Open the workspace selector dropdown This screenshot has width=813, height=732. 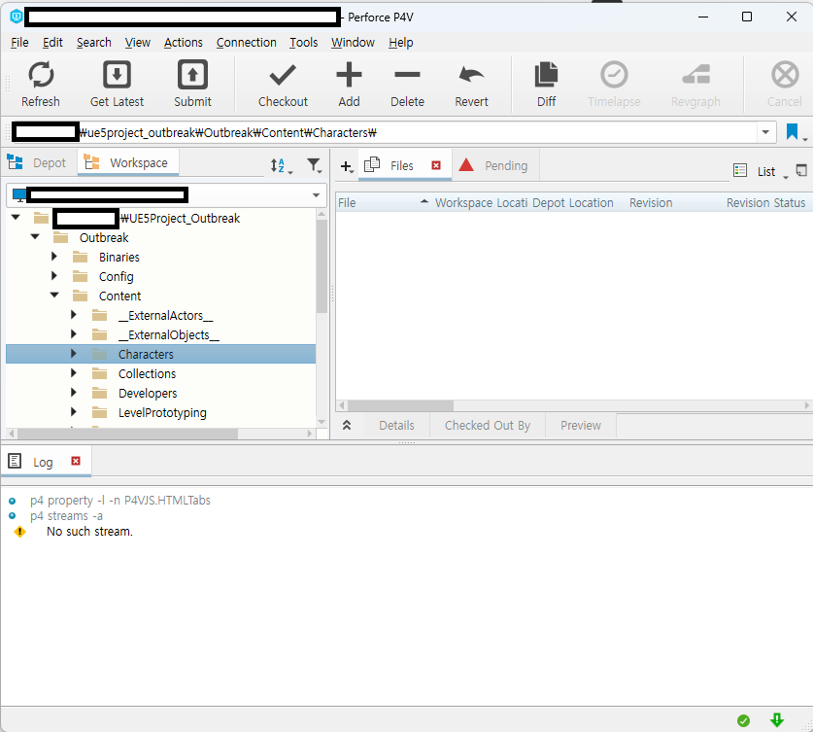316,195
